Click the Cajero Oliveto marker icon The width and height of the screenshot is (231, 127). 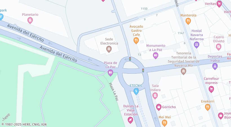219,47
